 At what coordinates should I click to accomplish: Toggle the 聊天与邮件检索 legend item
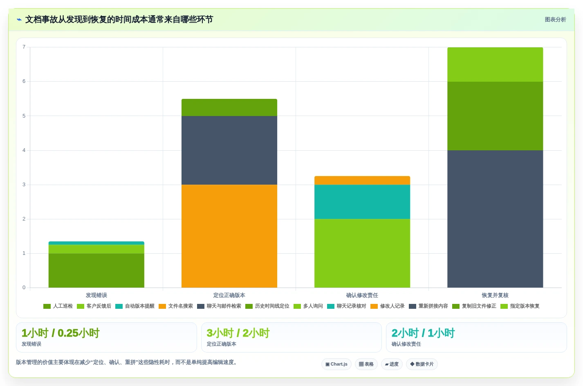219,306
